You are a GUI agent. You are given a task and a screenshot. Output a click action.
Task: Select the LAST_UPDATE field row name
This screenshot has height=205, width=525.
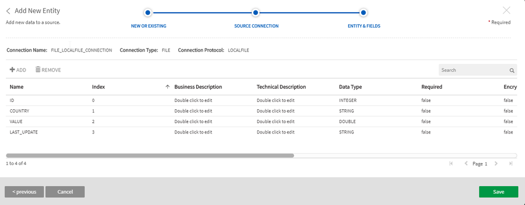coord(24,132)
